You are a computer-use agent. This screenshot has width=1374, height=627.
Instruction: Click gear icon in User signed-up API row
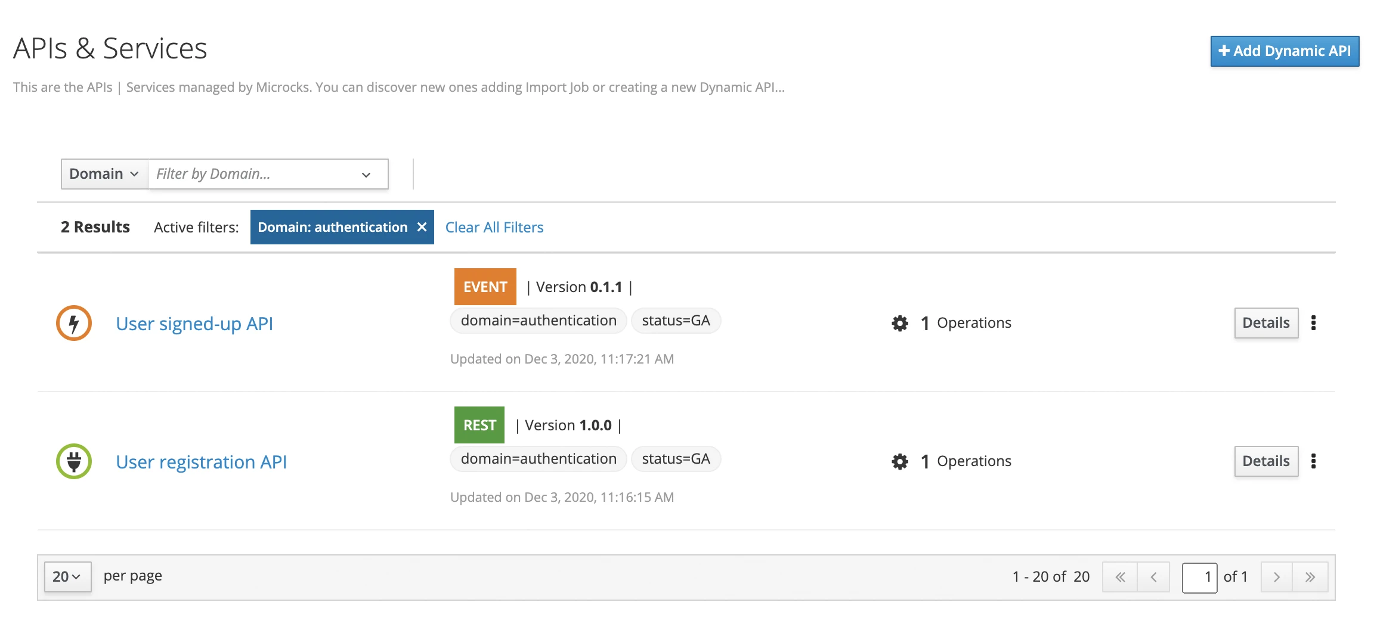pyautogui.click(x=900, y=323)
